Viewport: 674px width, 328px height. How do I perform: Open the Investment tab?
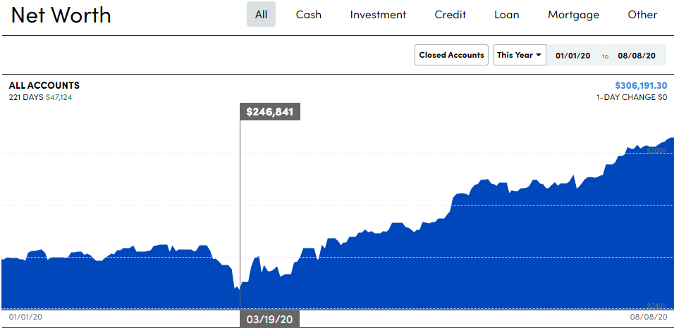coord(378,15)
